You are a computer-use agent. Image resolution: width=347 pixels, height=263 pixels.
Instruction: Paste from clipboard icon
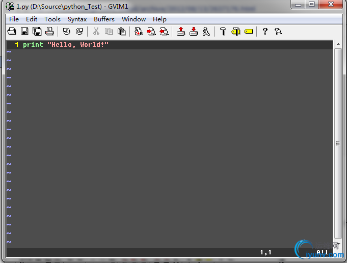[121, 32]
